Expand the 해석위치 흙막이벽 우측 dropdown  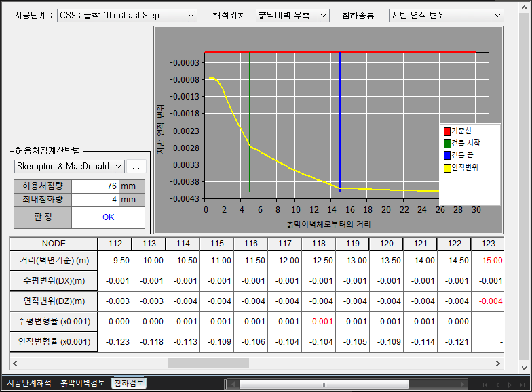[292, 15]
